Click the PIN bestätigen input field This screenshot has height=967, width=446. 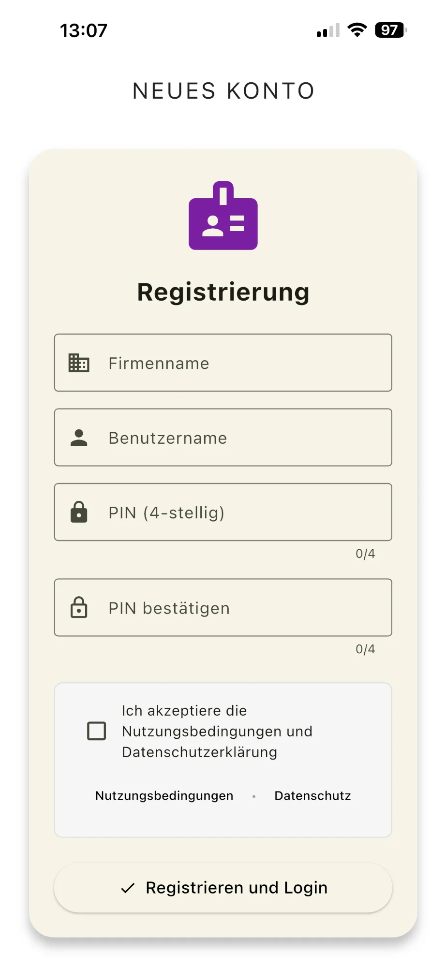click(x=223, y=608)
